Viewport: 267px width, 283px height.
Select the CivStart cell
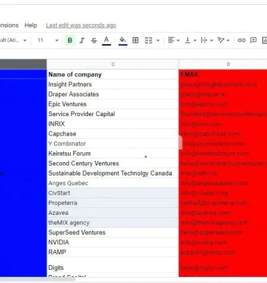pyautogui.click(x=113, y=193)
